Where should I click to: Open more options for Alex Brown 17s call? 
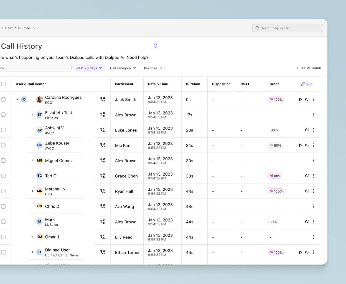313,115
